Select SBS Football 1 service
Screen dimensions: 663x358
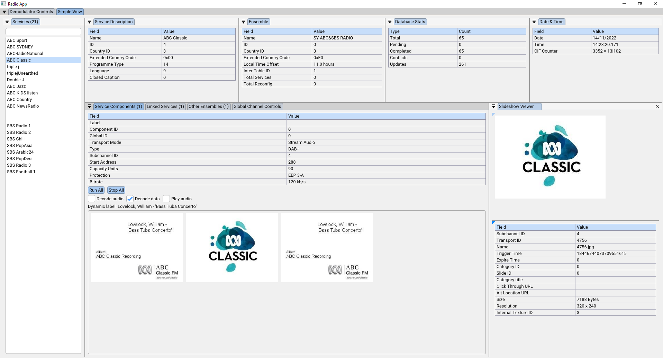pyautogui.click(x=43, y=172)
